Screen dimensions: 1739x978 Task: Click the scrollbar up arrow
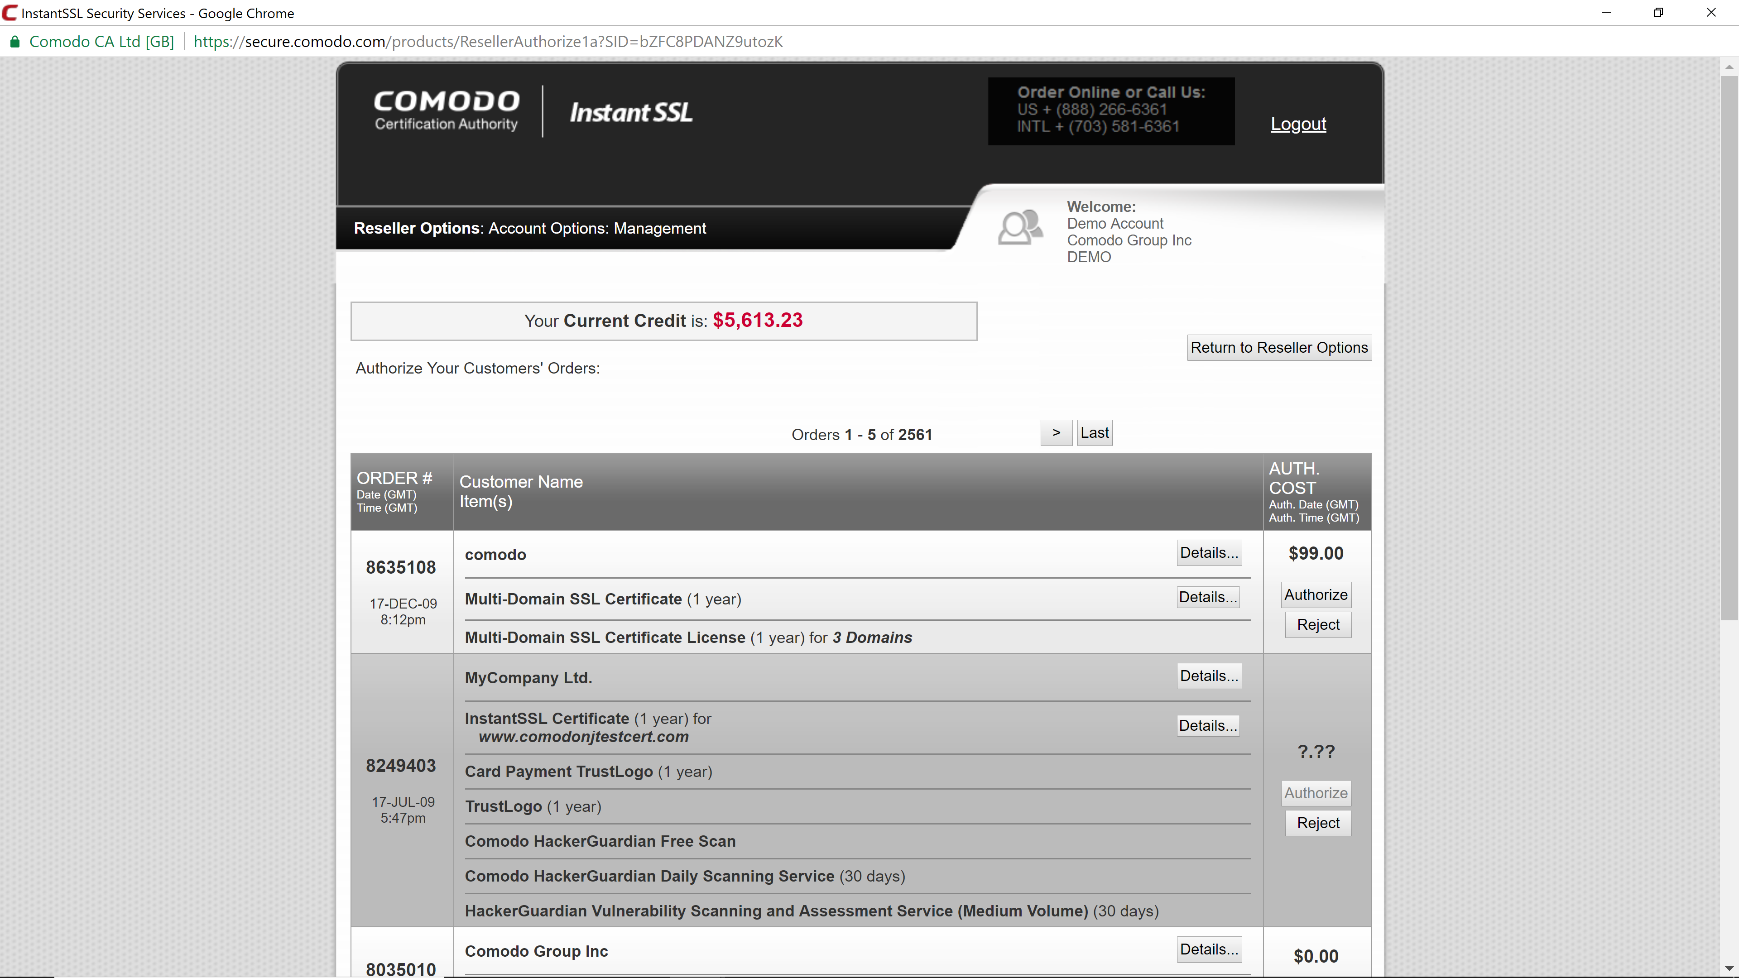tap(1729, 67)
